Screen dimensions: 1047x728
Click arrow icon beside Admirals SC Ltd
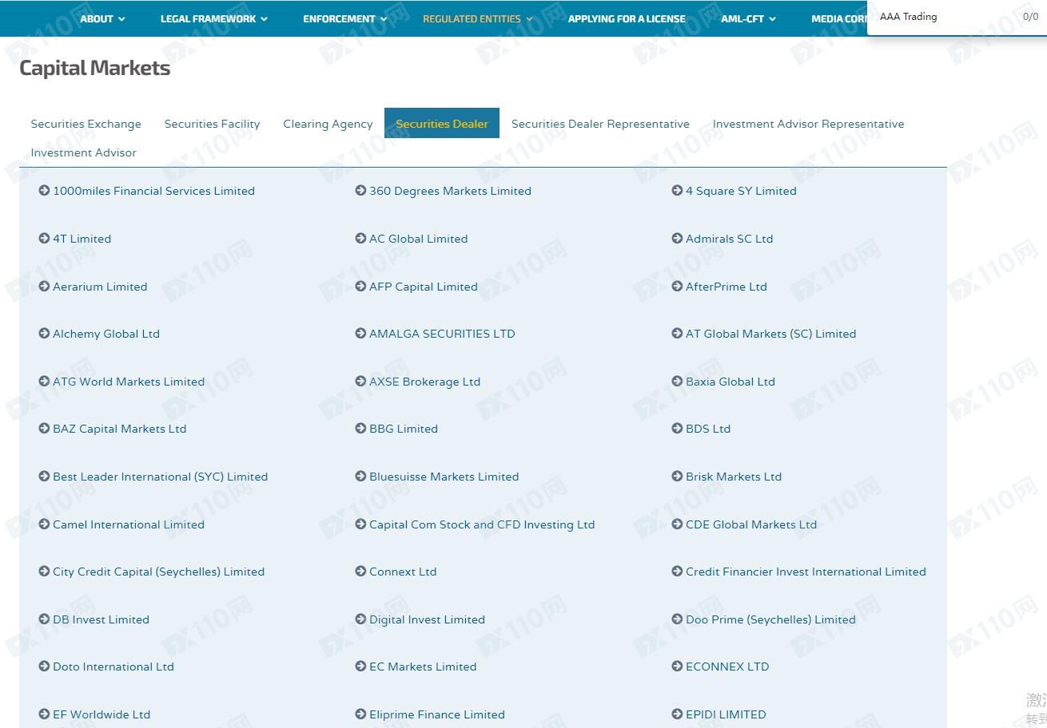[x=677, y=239]
